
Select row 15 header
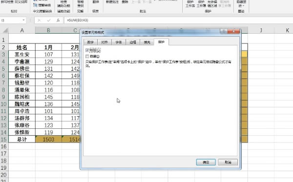[4, 139]
